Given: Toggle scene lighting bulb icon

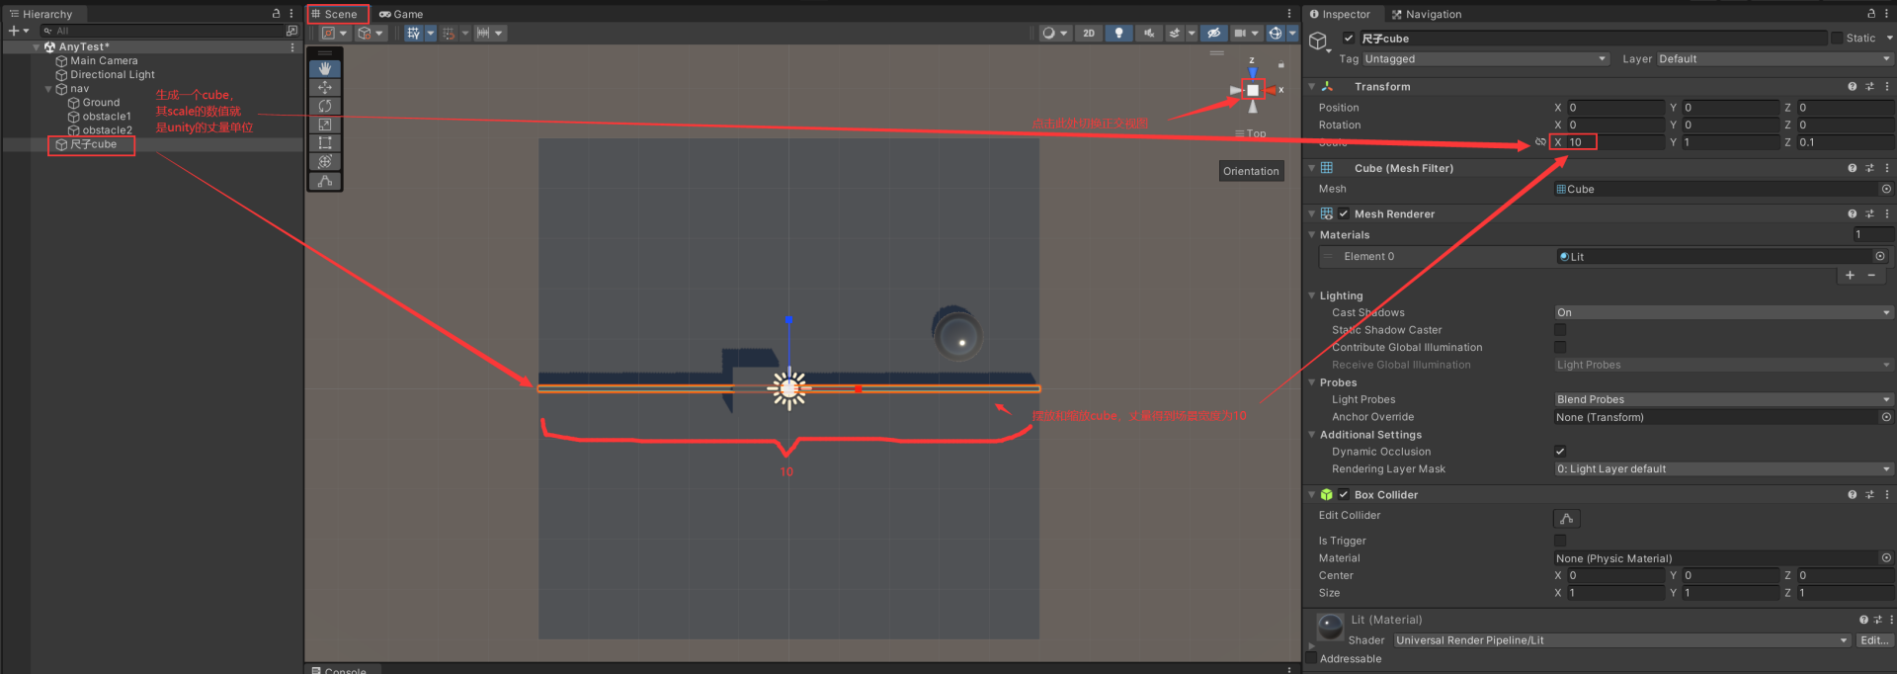Looking at the screenshot, I should [1118, 33].
